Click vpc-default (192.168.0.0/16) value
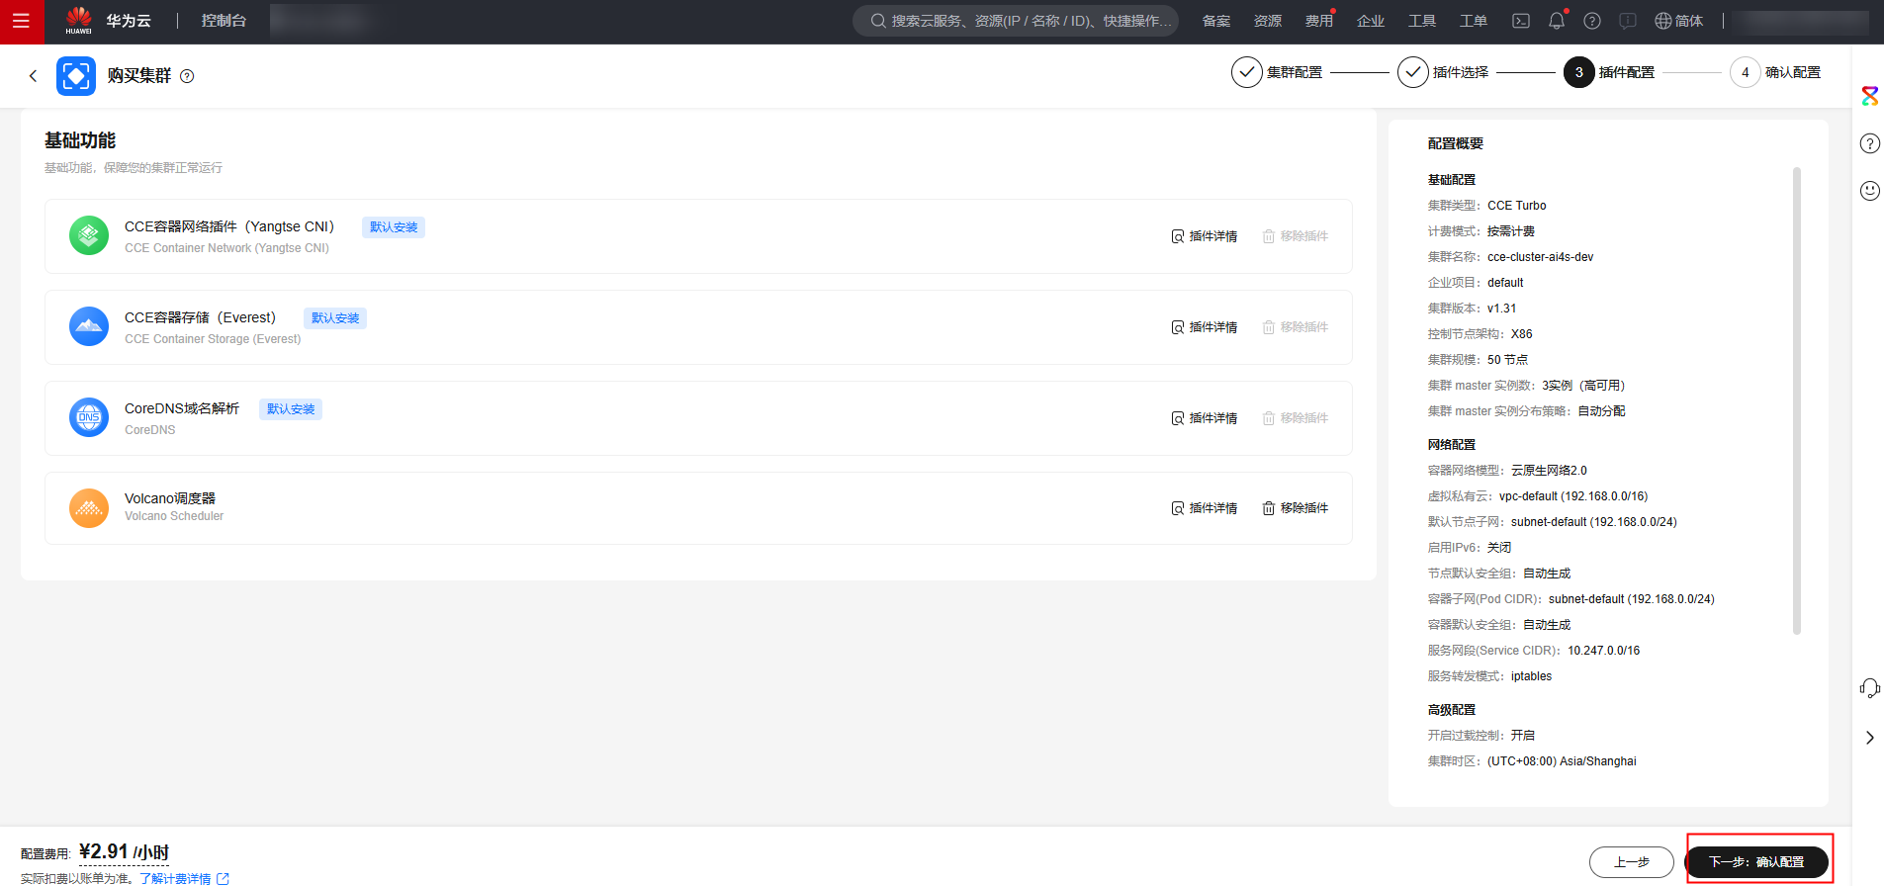This screenshot has height=886, width=1884. [x=1573, y=496]
